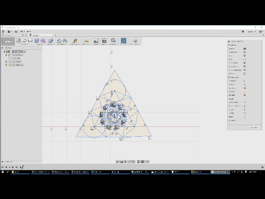Toggle the Show Profile checkbox
Viewport: 265px width, 199px height.
coord(245,63)
